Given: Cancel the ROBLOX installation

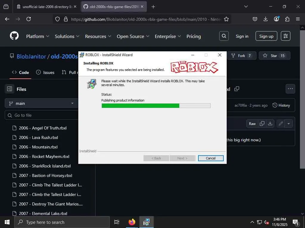Looking at the screenshot, I should [211, 158].
